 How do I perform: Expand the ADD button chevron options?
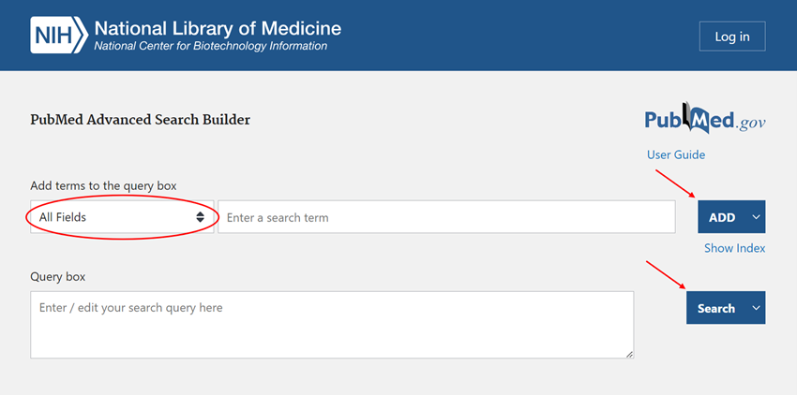tap(757, 217)
